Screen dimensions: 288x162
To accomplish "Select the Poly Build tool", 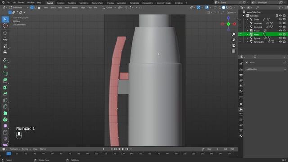I will [x=5, y=113].
